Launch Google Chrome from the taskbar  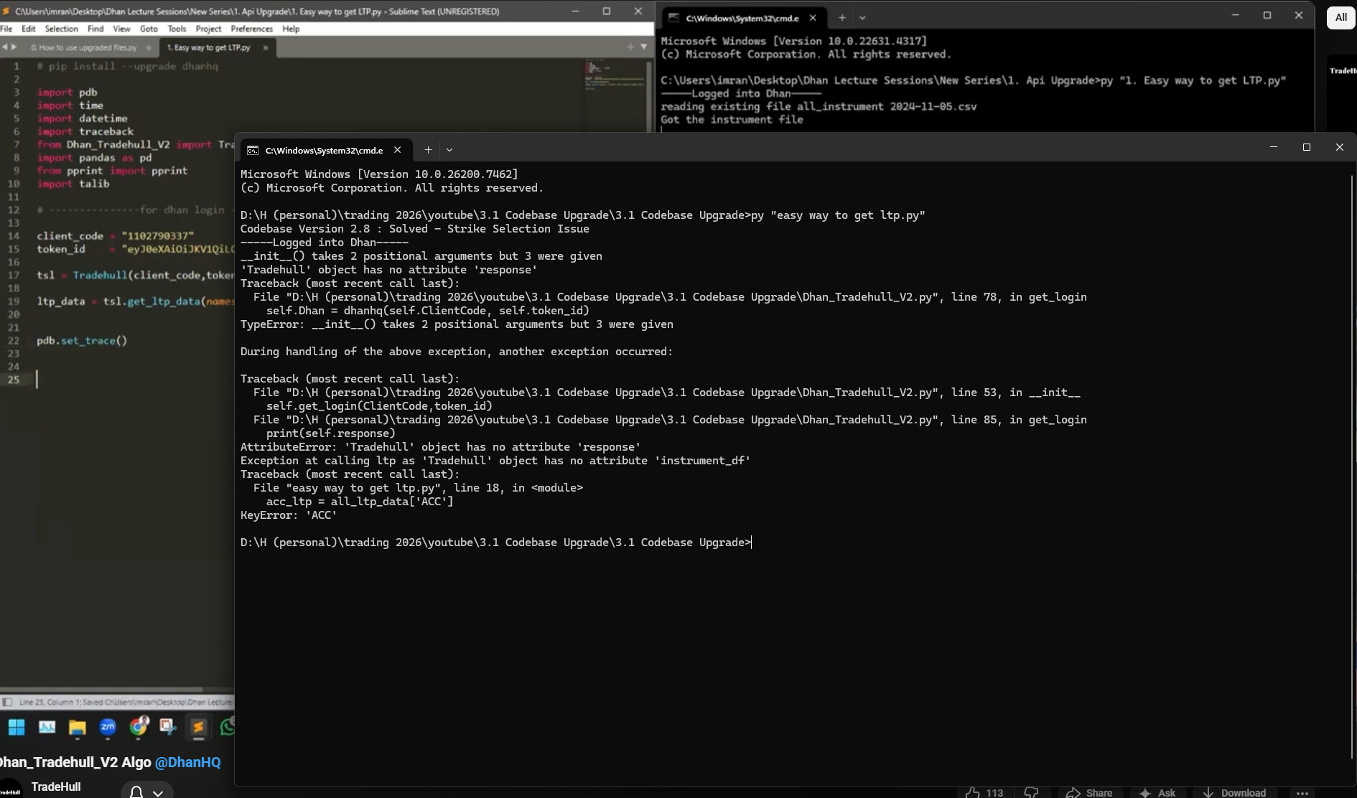point(139,727)
